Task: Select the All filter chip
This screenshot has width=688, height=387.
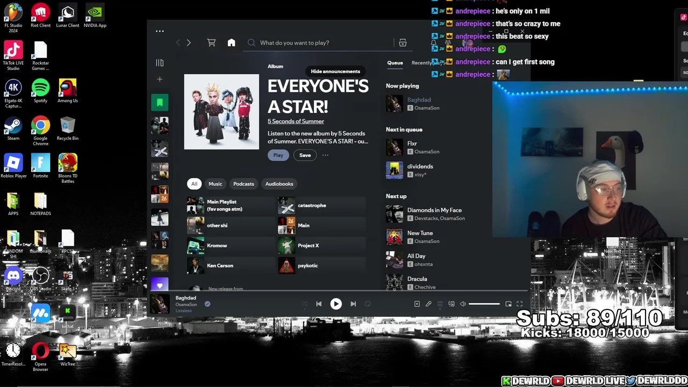Action: click(x=194, y=184)
